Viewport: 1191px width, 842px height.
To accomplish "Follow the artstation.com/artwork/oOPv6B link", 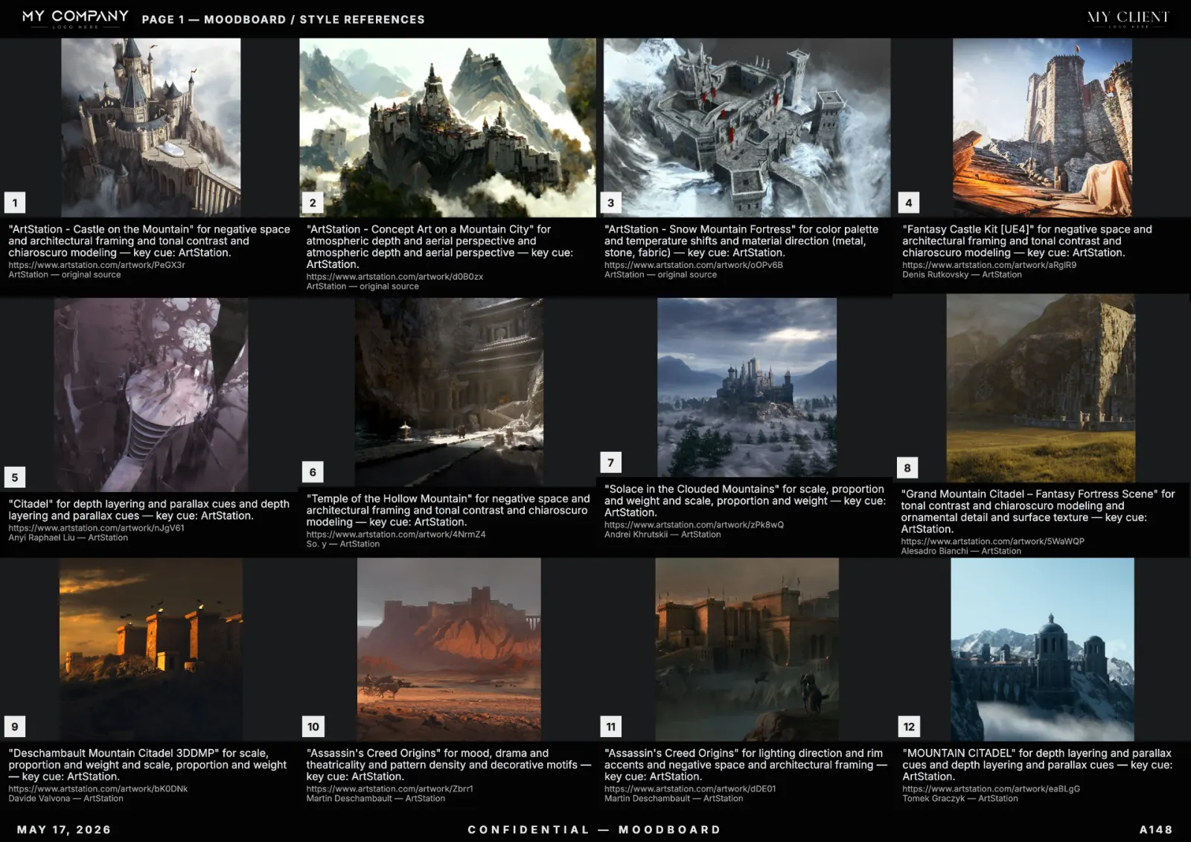I will click(694, 265).
